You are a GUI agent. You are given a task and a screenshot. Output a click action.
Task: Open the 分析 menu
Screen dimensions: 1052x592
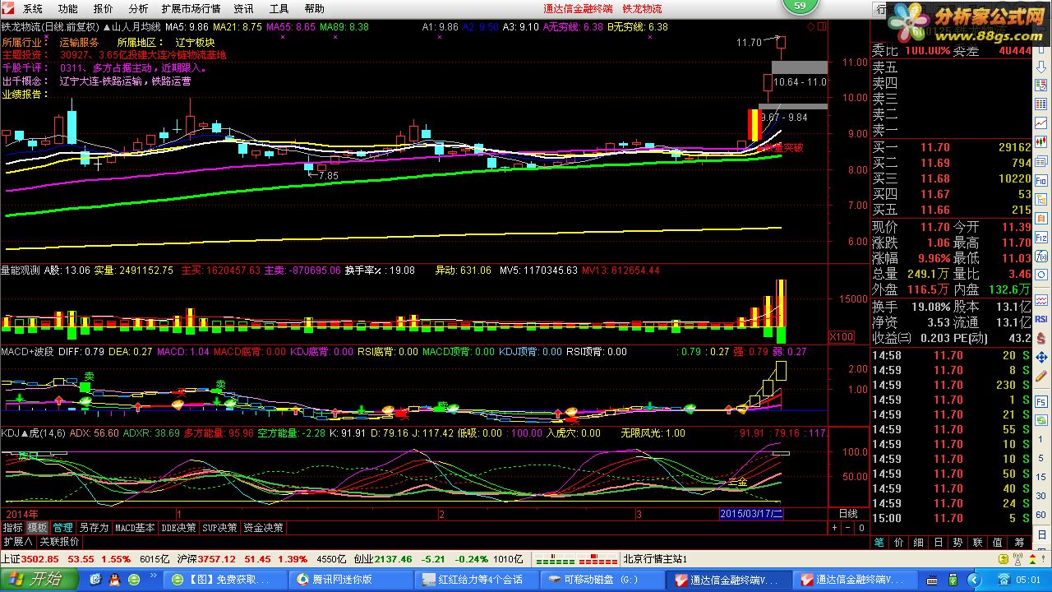point(138,9)
